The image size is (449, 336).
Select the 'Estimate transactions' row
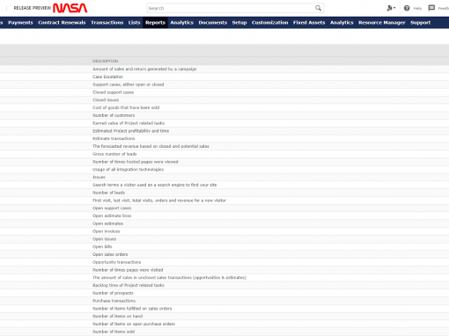click(224, 138)
